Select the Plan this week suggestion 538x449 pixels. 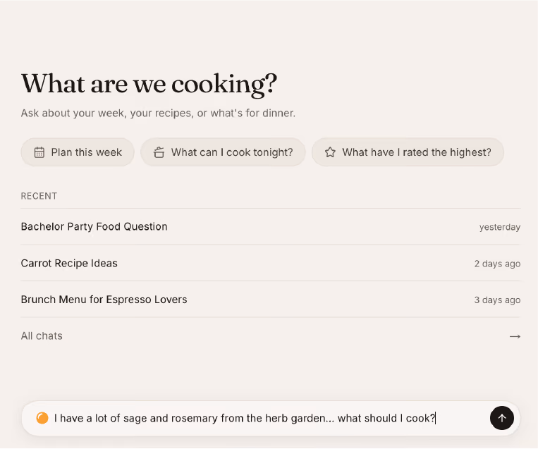point(78,152)
